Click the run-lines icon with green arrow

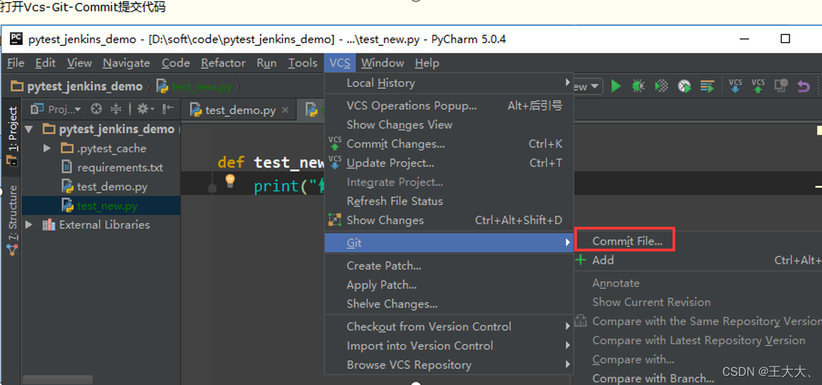click(x=707, y=86)
